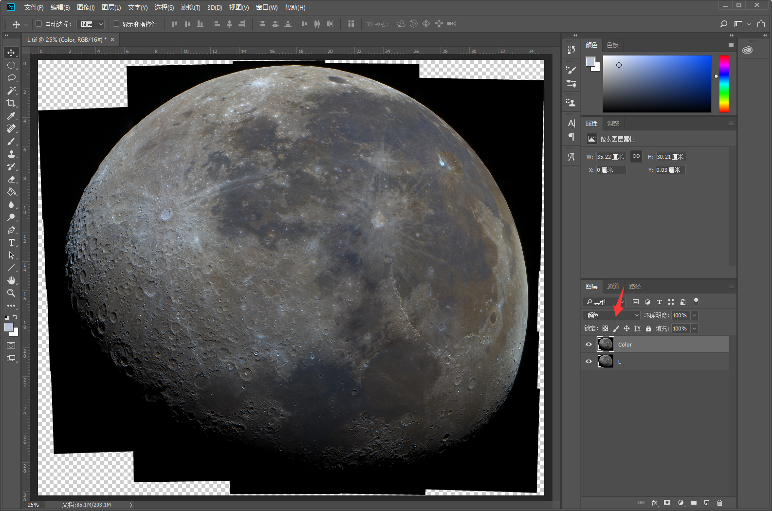This screenshot has width=772, height=511.
Task: Change screen mode from toolbox
Action: (x=11, y=358)
